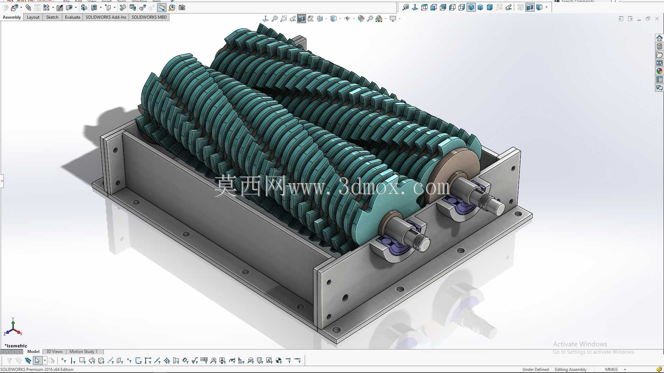The image size is (664, 373).
Task: Open the View Palette panel
Action: pyautogui.click(x=660, y=63)
